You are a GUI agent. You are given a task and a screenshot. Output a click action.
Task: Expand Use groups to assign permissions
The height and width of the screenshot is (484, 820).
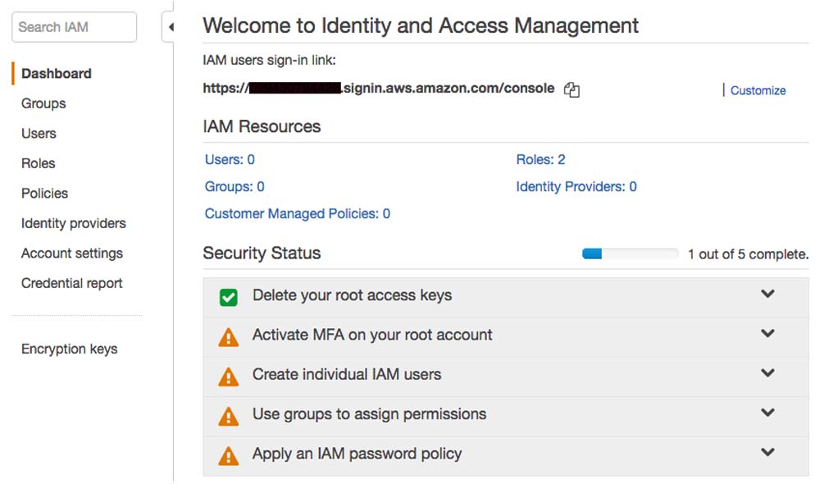pos(768,413)
